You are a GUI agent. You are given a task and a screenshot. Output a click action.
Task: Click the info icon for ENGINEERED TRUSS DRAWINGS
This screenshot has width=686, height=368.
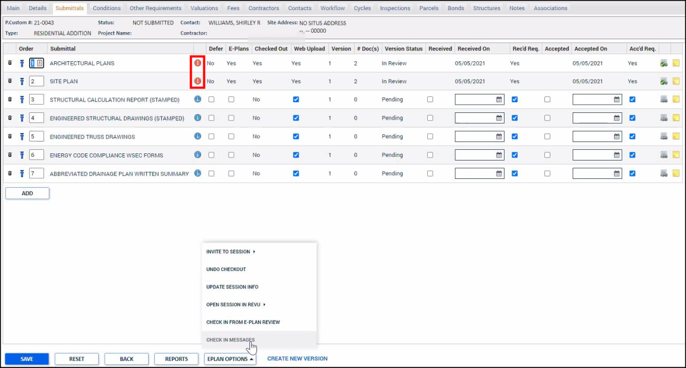point(197,136)
